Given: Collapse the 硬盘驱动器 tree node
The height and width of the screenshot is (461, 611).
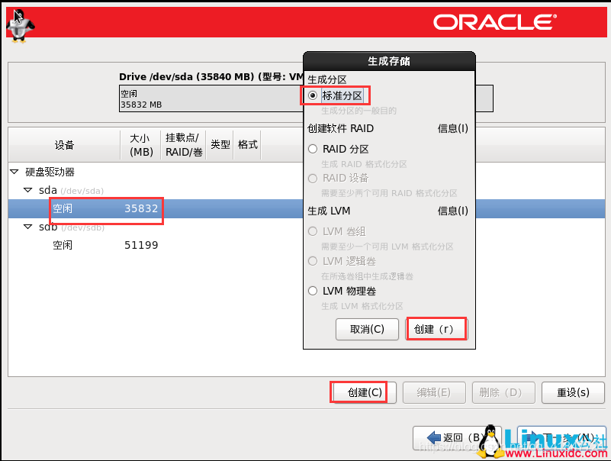Looking at the screenshot, I should tap(14, 171).
